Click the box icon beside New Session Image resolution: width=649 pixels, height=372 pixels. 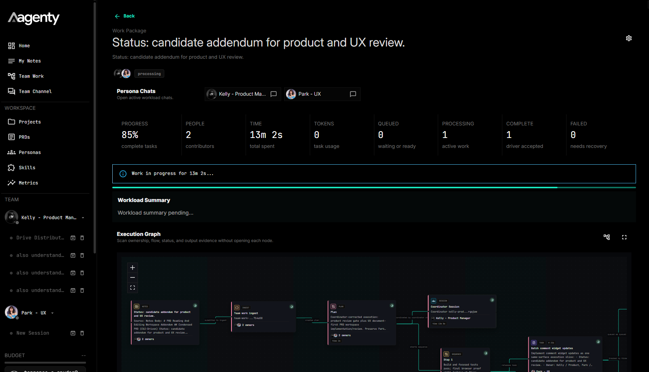point(73,333)
